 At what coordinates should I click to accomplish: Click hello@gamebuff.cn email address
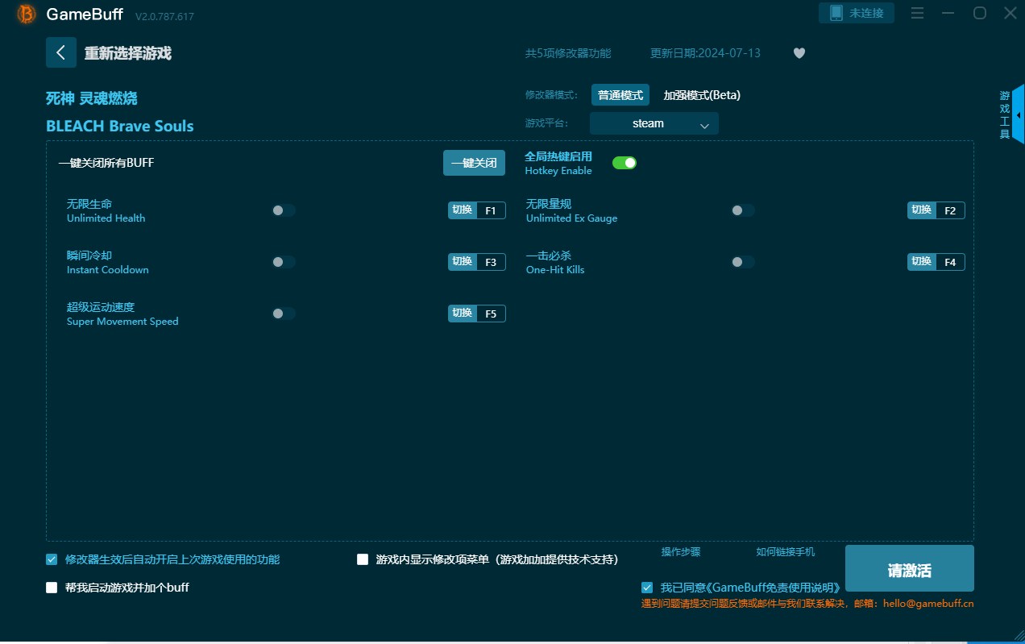coord(930,604)
